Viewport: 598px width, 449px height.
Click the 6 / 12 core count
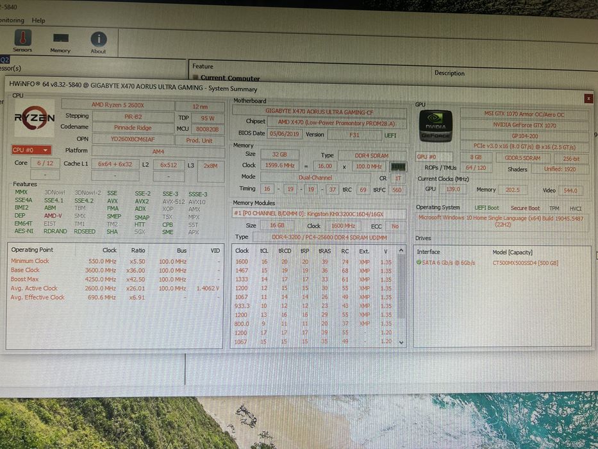45,163
